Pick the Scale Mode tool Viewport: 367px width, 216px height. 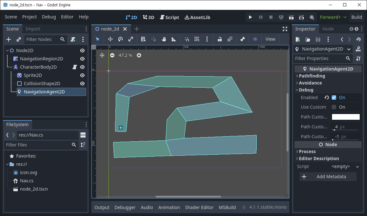coord(131,39)
